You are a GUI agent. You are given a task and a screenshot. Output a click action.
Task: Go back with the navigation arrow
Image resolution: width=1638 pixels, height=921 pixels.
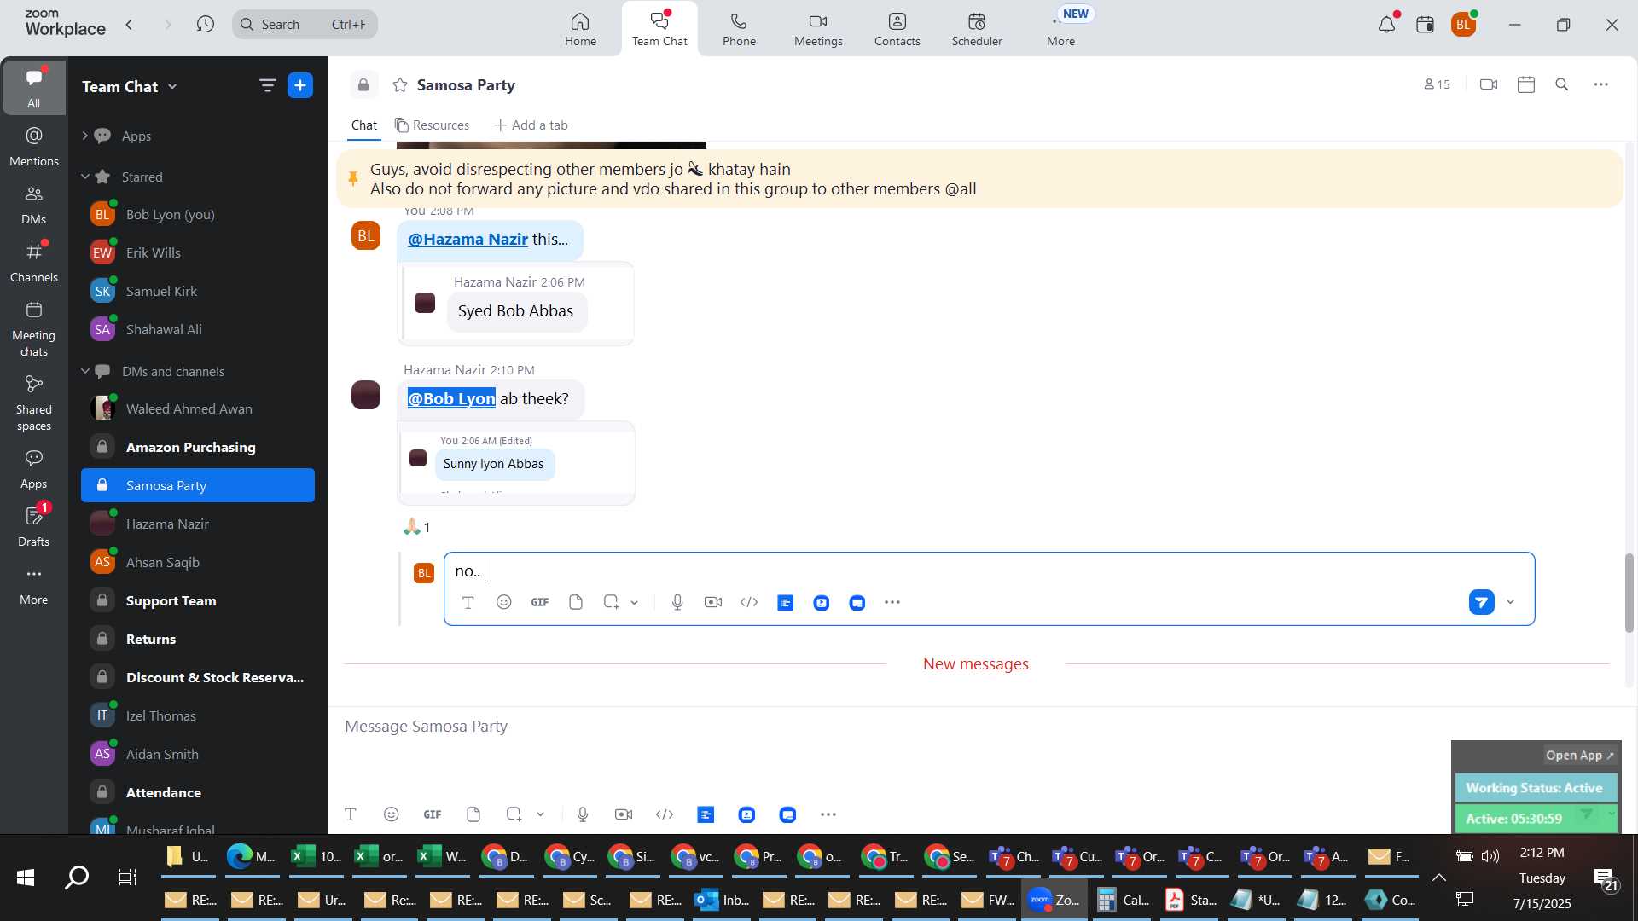(130, 24)
